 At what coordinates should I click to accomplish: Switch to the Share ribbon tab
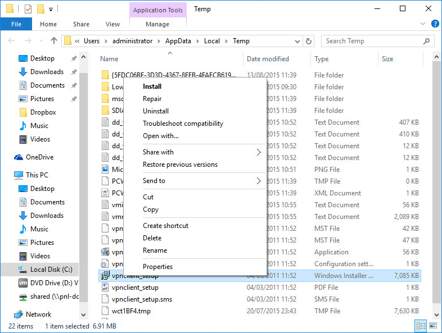click(x=81, y=24)
